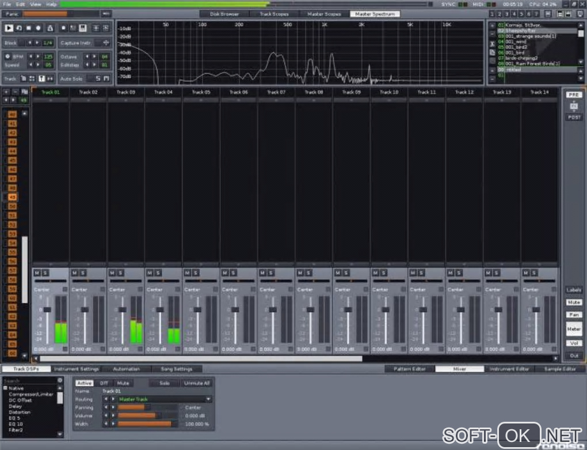Select view preset 4
The image size is (587, 450).
(x=513, y=14)
